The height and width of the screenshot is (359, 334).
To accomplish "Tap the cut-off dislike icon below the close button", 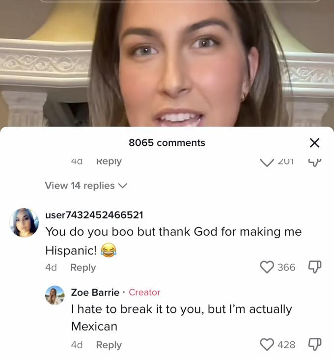I will 314,162.
